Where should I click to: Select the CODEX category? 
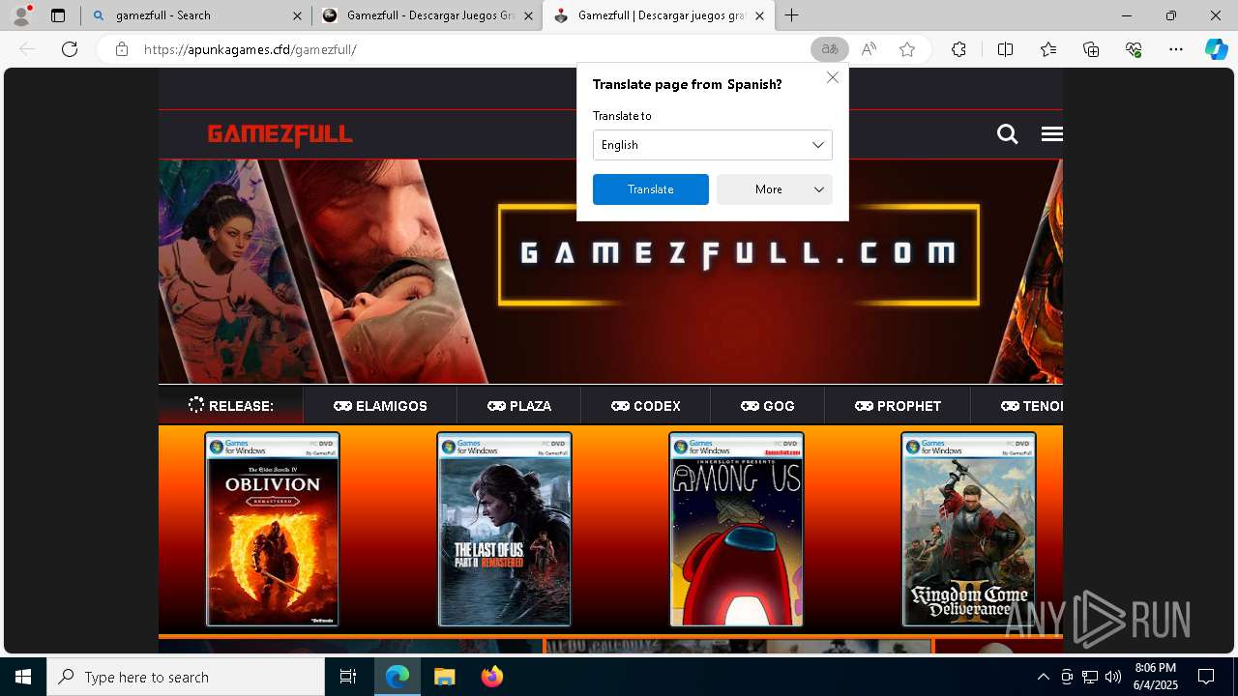pos(646,406)
